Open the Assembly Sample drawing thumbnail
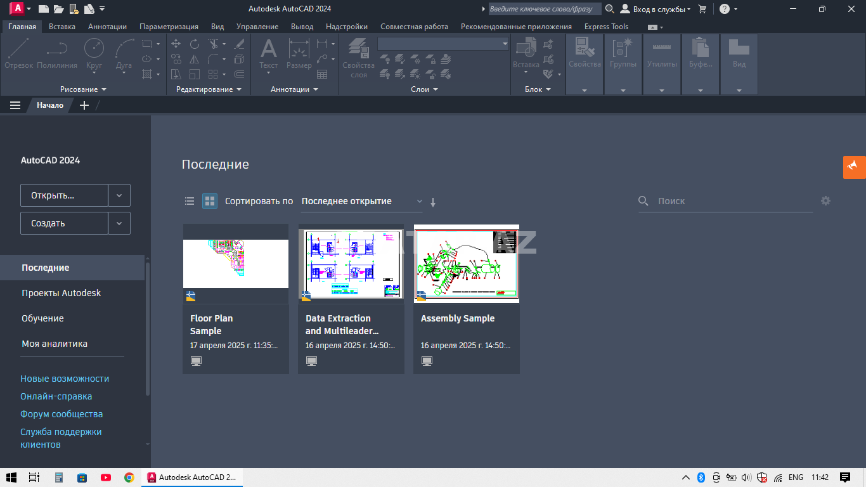Screen dimensions: 866x487 (x=467, y=263)
